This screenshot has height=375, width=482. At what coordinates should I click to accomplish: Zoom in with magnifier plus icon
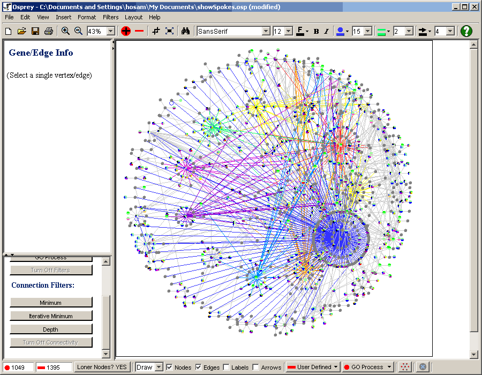(x=65, y=31)
